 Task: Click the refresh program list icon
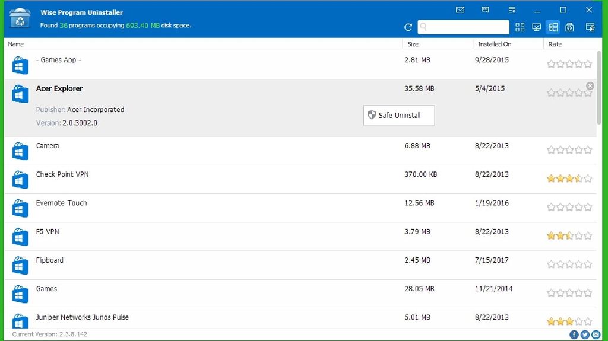click(x=408, y=27)
